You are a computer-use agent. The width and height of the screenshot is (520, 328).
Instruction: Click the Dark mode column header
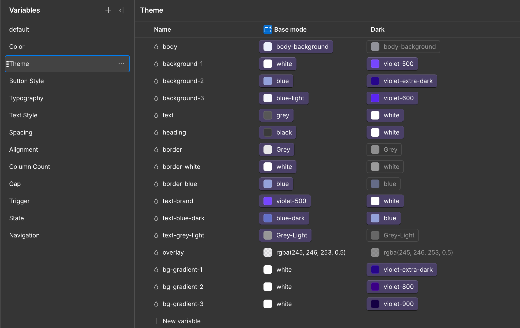(x=378, y=29)
